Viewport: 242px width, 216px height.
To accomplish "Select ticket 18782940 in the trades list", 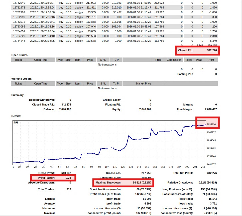I will pos(19,3).
